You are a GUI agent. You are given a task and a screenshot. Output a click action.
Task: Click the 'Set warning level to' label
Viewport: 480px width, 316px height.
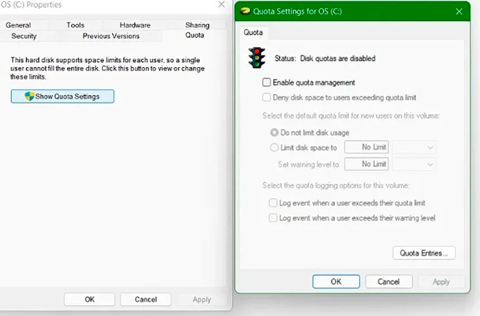(x=308, y=165)
